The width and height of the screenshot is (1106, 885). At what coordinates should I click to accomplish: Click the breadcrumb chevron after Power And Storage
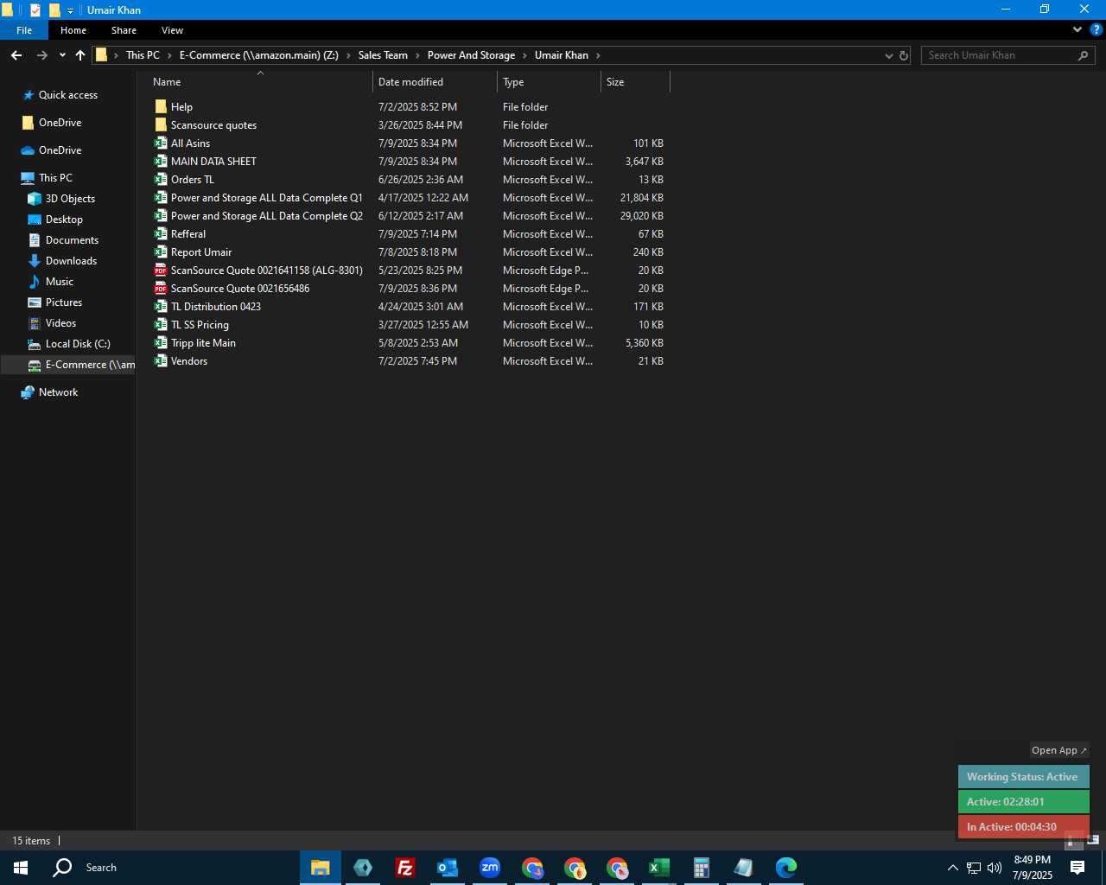(524, 55)
